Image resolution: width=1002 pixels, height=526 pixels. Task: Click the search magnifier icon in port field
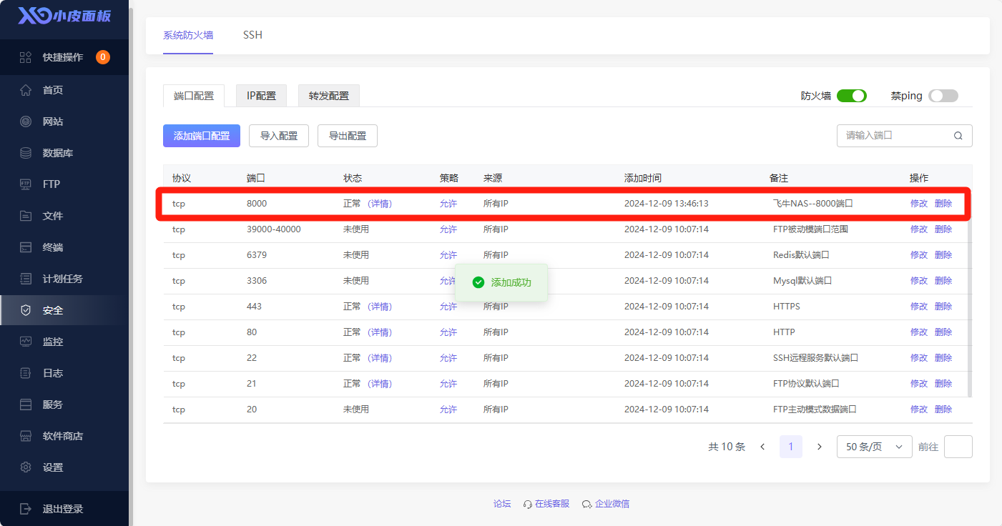[x=958, y=136]
